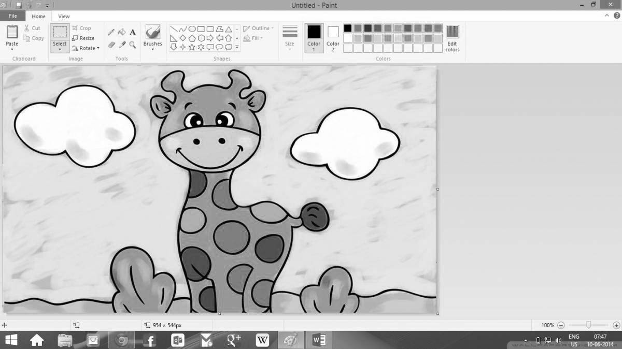622x349 pixels.
Task: Click the Text tool
Action: (133, 32)
